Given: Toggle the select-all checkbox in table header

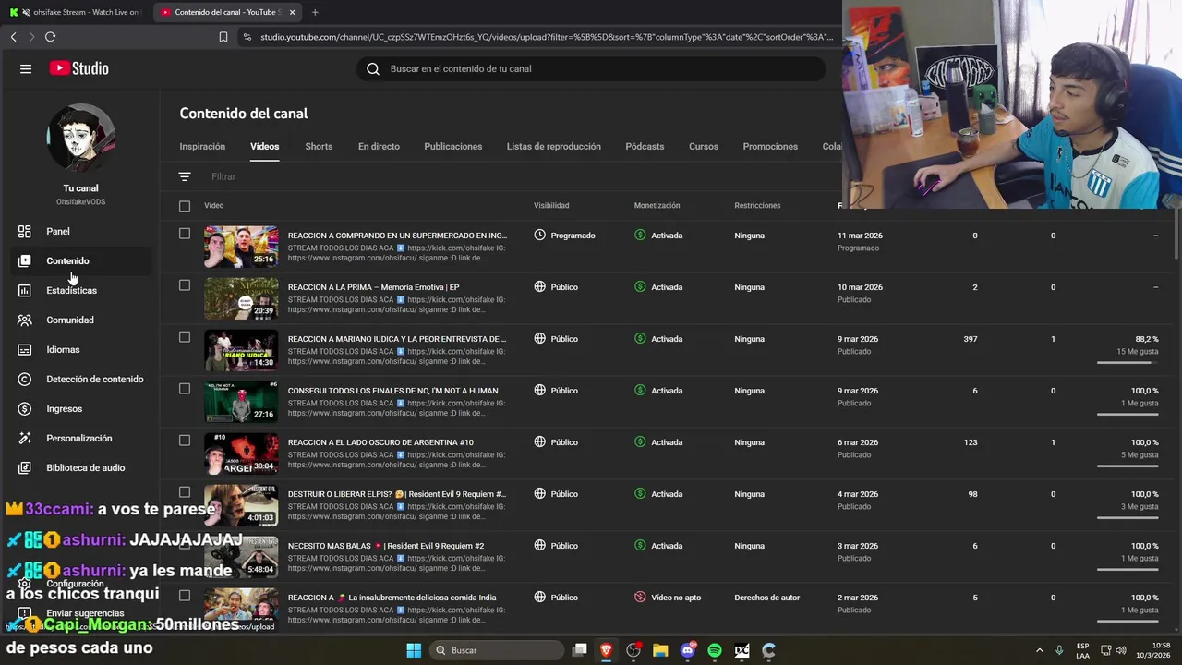Looking at the screenshot, I should pyautogui.click(x=185, y=206).
